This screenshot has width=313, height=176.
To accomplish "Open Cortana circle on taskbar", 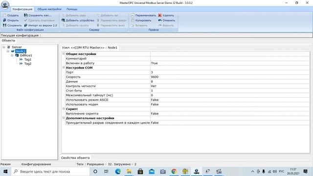I will (x=95, y=172).
